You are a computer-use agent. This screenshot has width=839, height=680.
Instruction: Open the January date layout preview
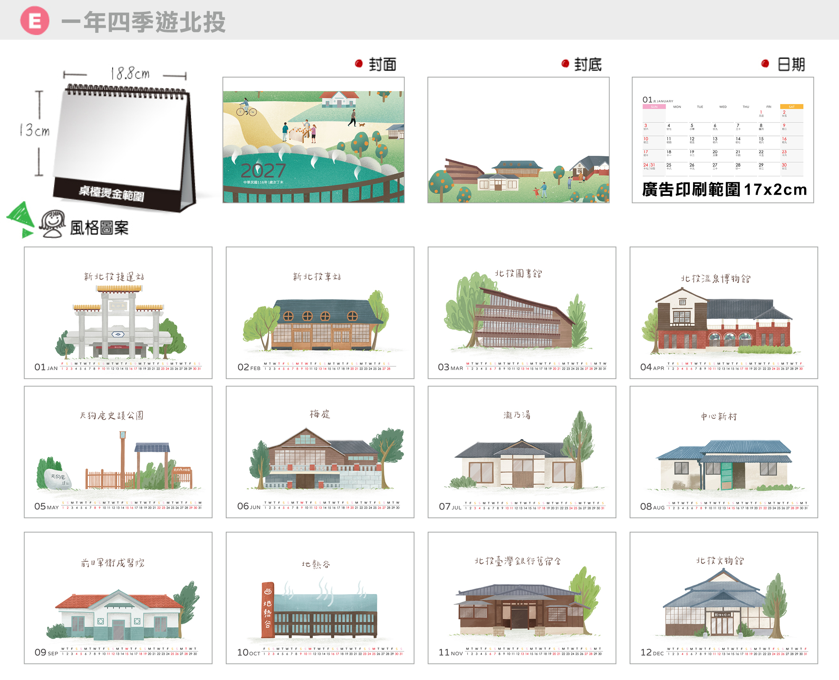pos(723,140)
